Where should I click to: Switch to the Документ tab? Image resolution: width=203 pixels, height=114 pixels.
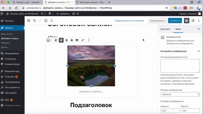pos(166,29)
